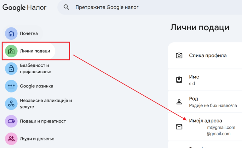Click the magnifier search icon
242x148 pixels.
click(66, 7)
